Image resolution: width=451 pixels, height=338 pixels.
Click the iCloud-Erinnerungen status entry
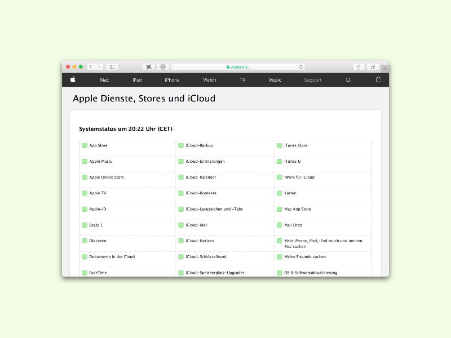point(205,162)
